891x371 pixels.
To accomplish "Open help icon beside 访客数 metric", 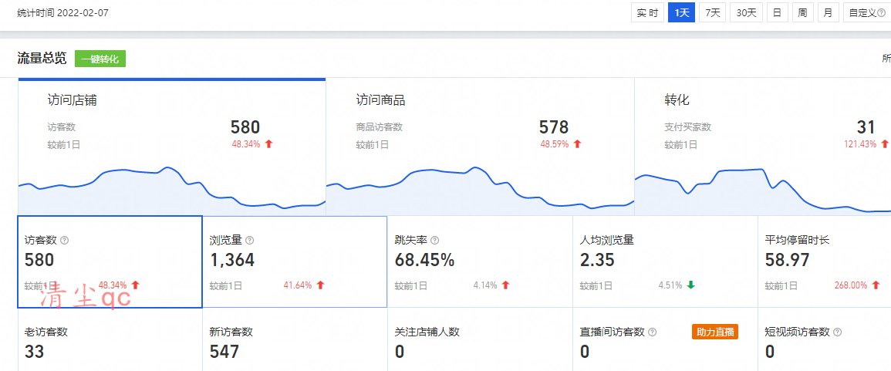I will 64,241.
